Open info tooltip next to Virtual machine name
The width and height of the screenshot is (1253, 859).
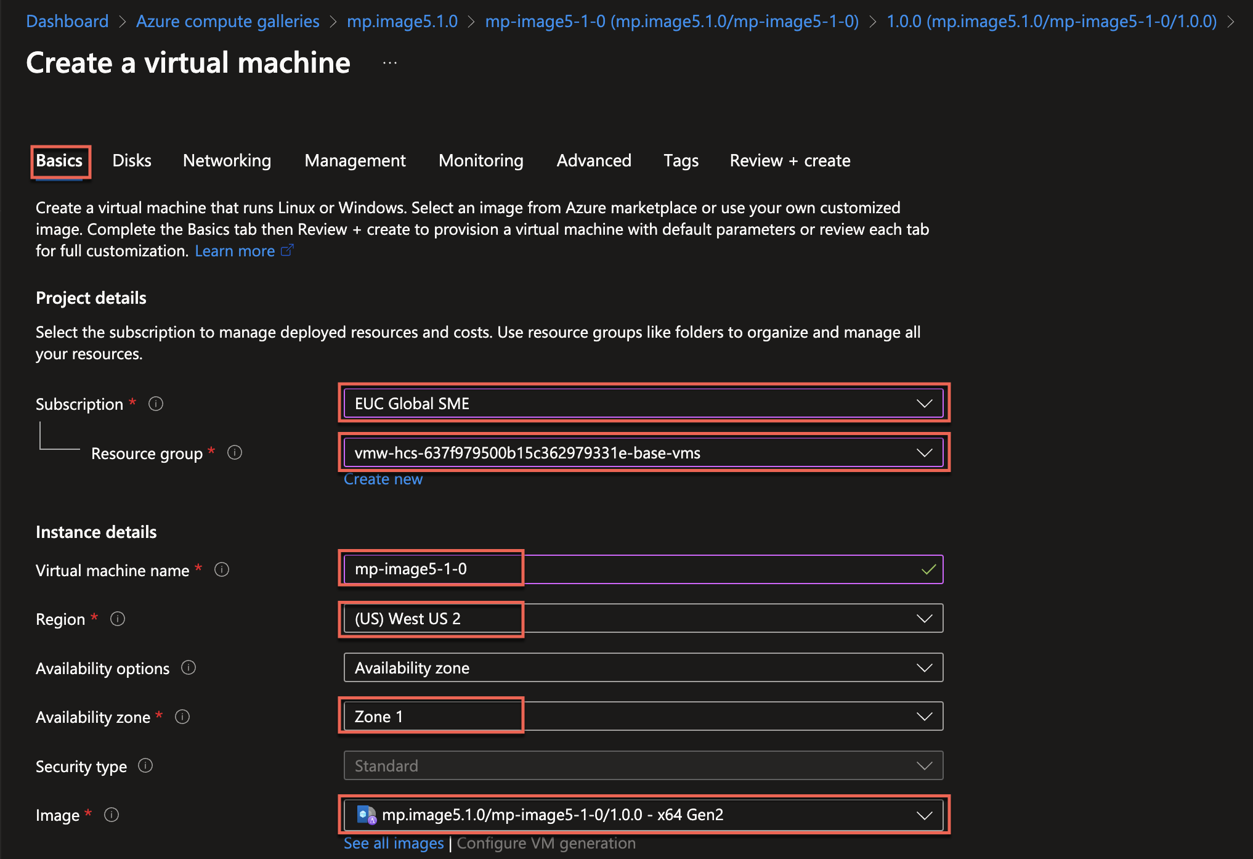coord(222,569)
